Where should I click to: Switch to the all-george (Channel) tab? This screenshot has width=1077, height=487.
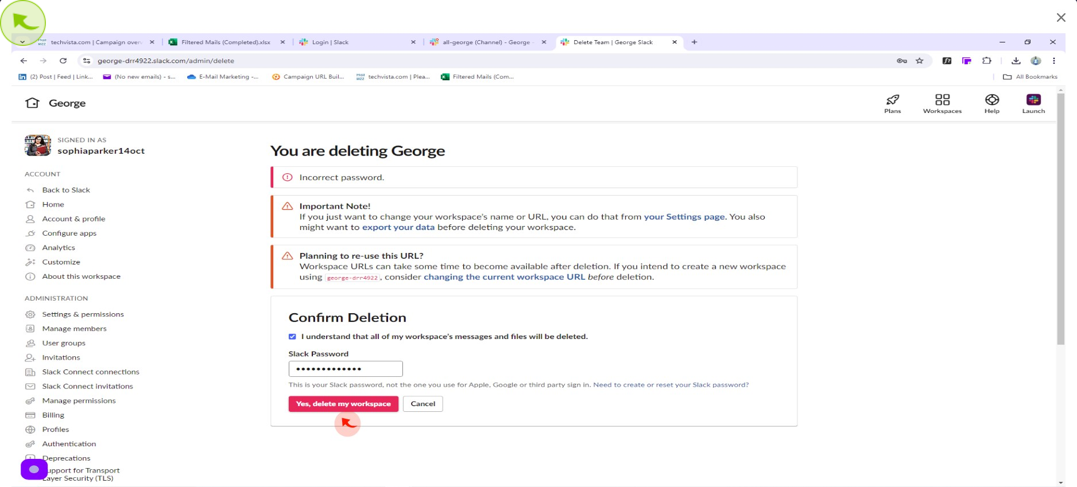(x=487, y=42)
